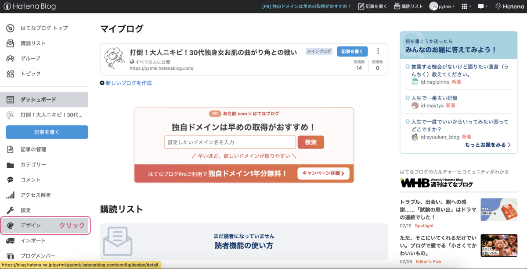Click the blue 記事を書く sidebar button

47,132
